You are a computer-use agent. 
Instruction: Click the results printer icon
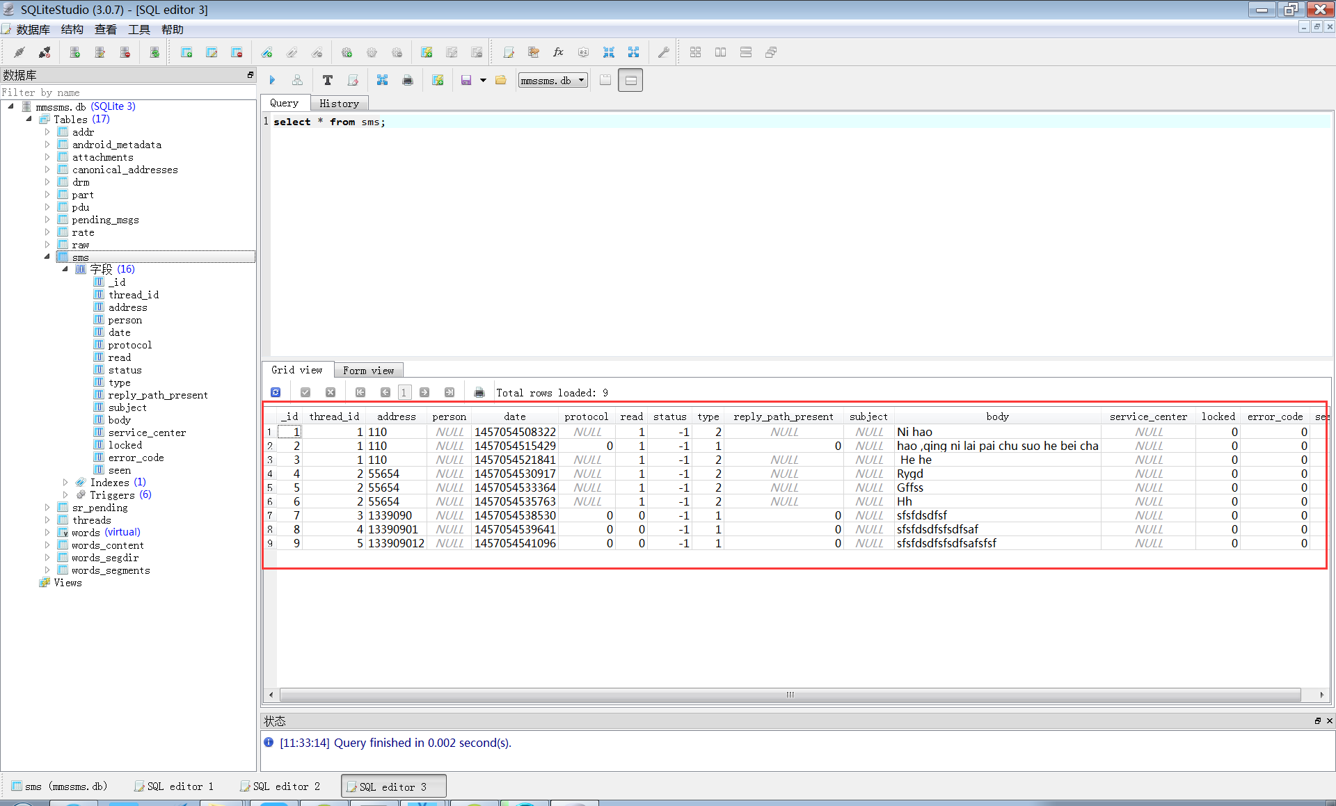click(x=479, y=392)
